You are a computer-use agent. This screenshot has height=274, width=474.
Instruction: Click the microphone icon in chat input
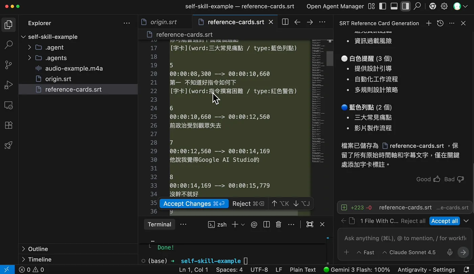450,252
